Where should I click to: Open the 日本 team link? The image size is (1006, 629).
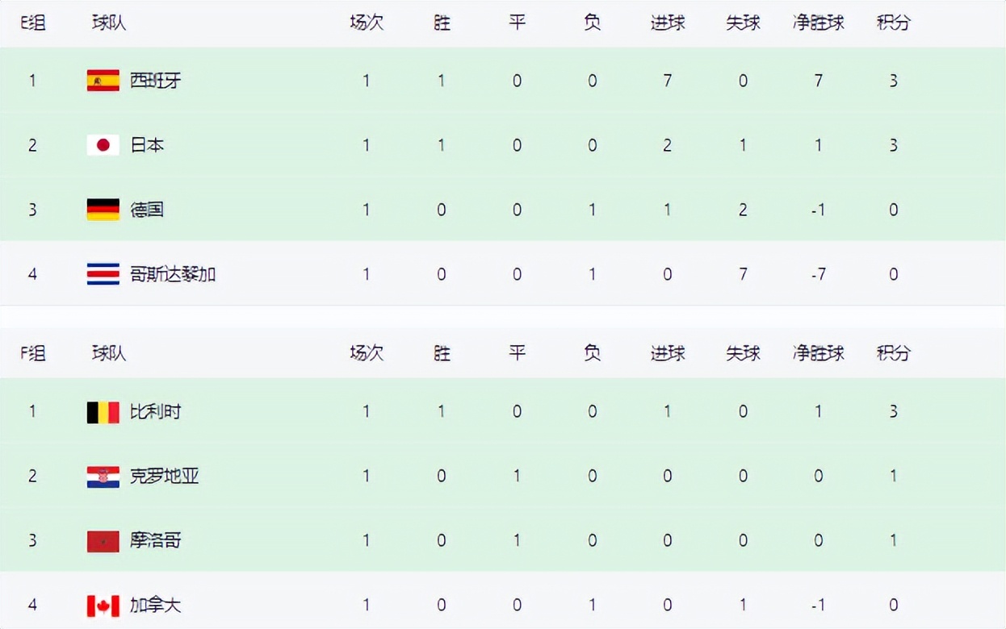(x=147, y=145)
